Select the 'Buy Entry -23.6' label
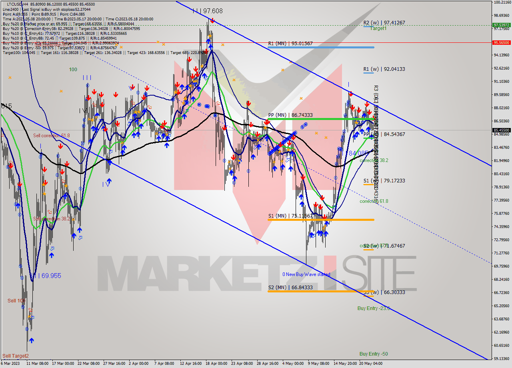The width and height of the screenshot is (512, 368). click(x=374, y=308)
